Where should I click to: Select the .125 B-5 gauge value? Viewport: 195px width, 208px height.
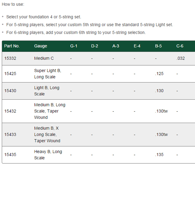pyautogui.click(x=159, y=74)
